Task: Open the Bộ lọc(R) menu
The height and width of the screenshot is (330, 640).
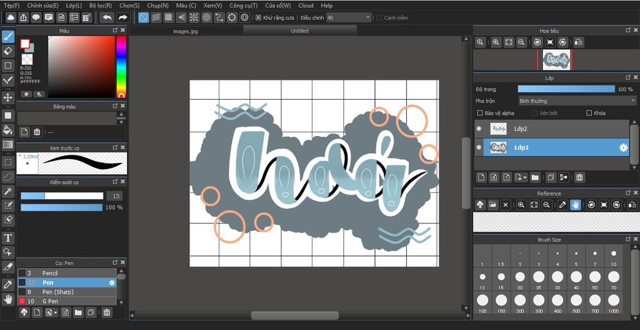Action: point(101,5)
